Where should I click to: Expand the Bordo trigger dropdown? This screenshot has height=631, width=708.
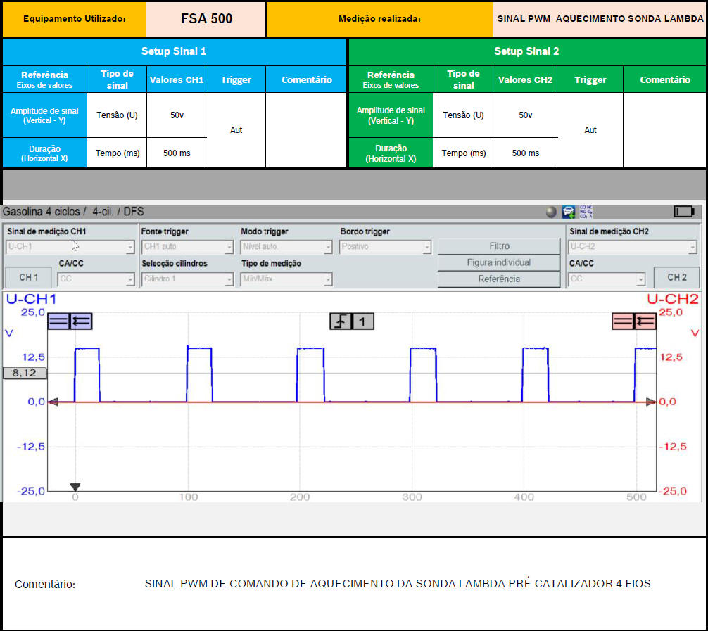(386, 247)
